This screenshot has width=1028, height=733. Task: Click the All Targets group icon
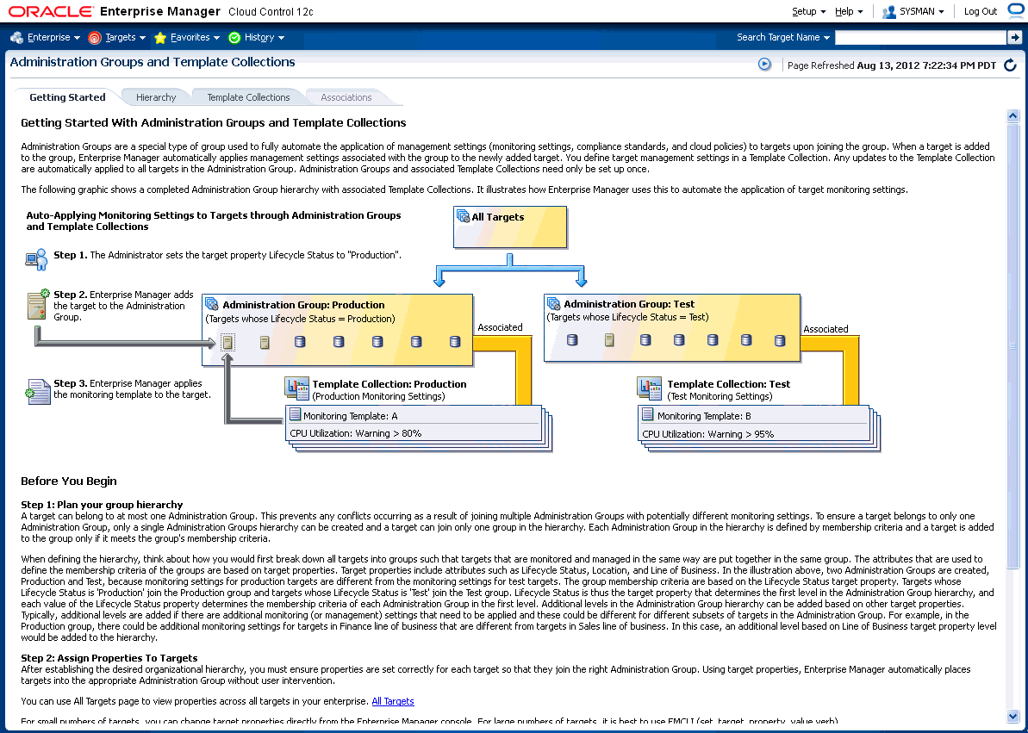pos(463,215)
